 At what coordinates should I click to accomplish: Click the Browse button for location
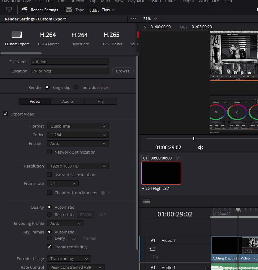(123, 71)
